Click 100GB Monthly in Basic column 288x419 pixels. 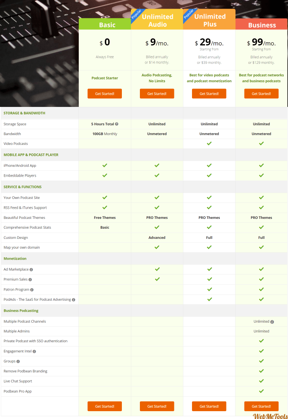(105, 134)
